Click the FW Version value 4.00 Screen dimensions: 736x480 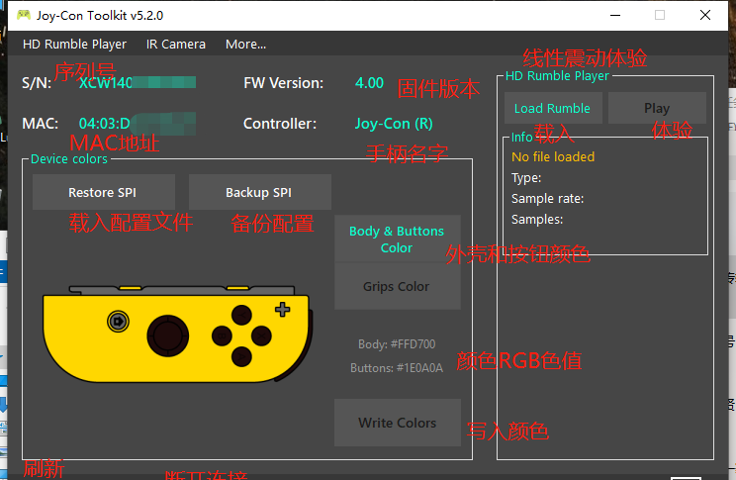[369, 83]
